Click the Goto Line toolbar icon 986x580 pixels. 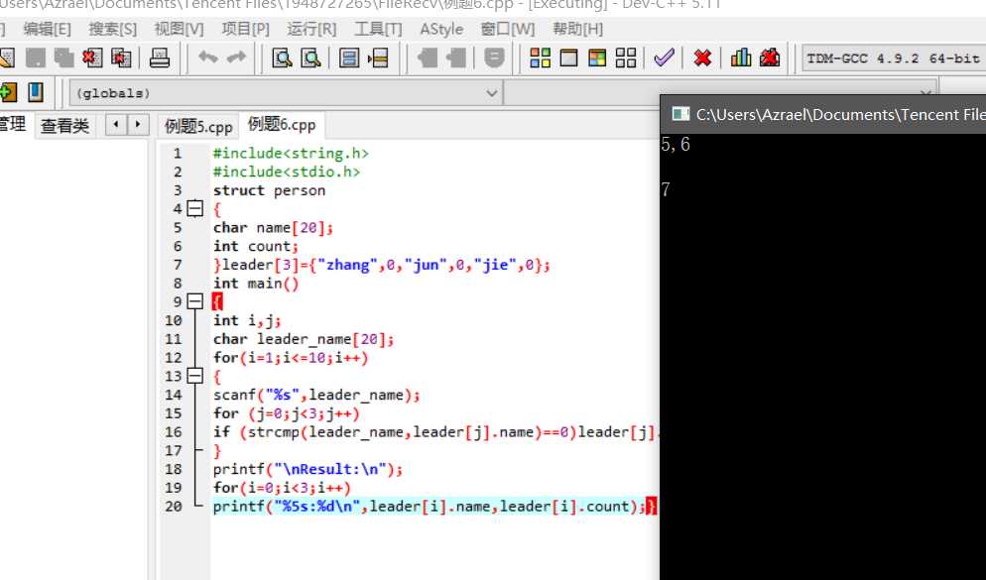click(378, 58)
